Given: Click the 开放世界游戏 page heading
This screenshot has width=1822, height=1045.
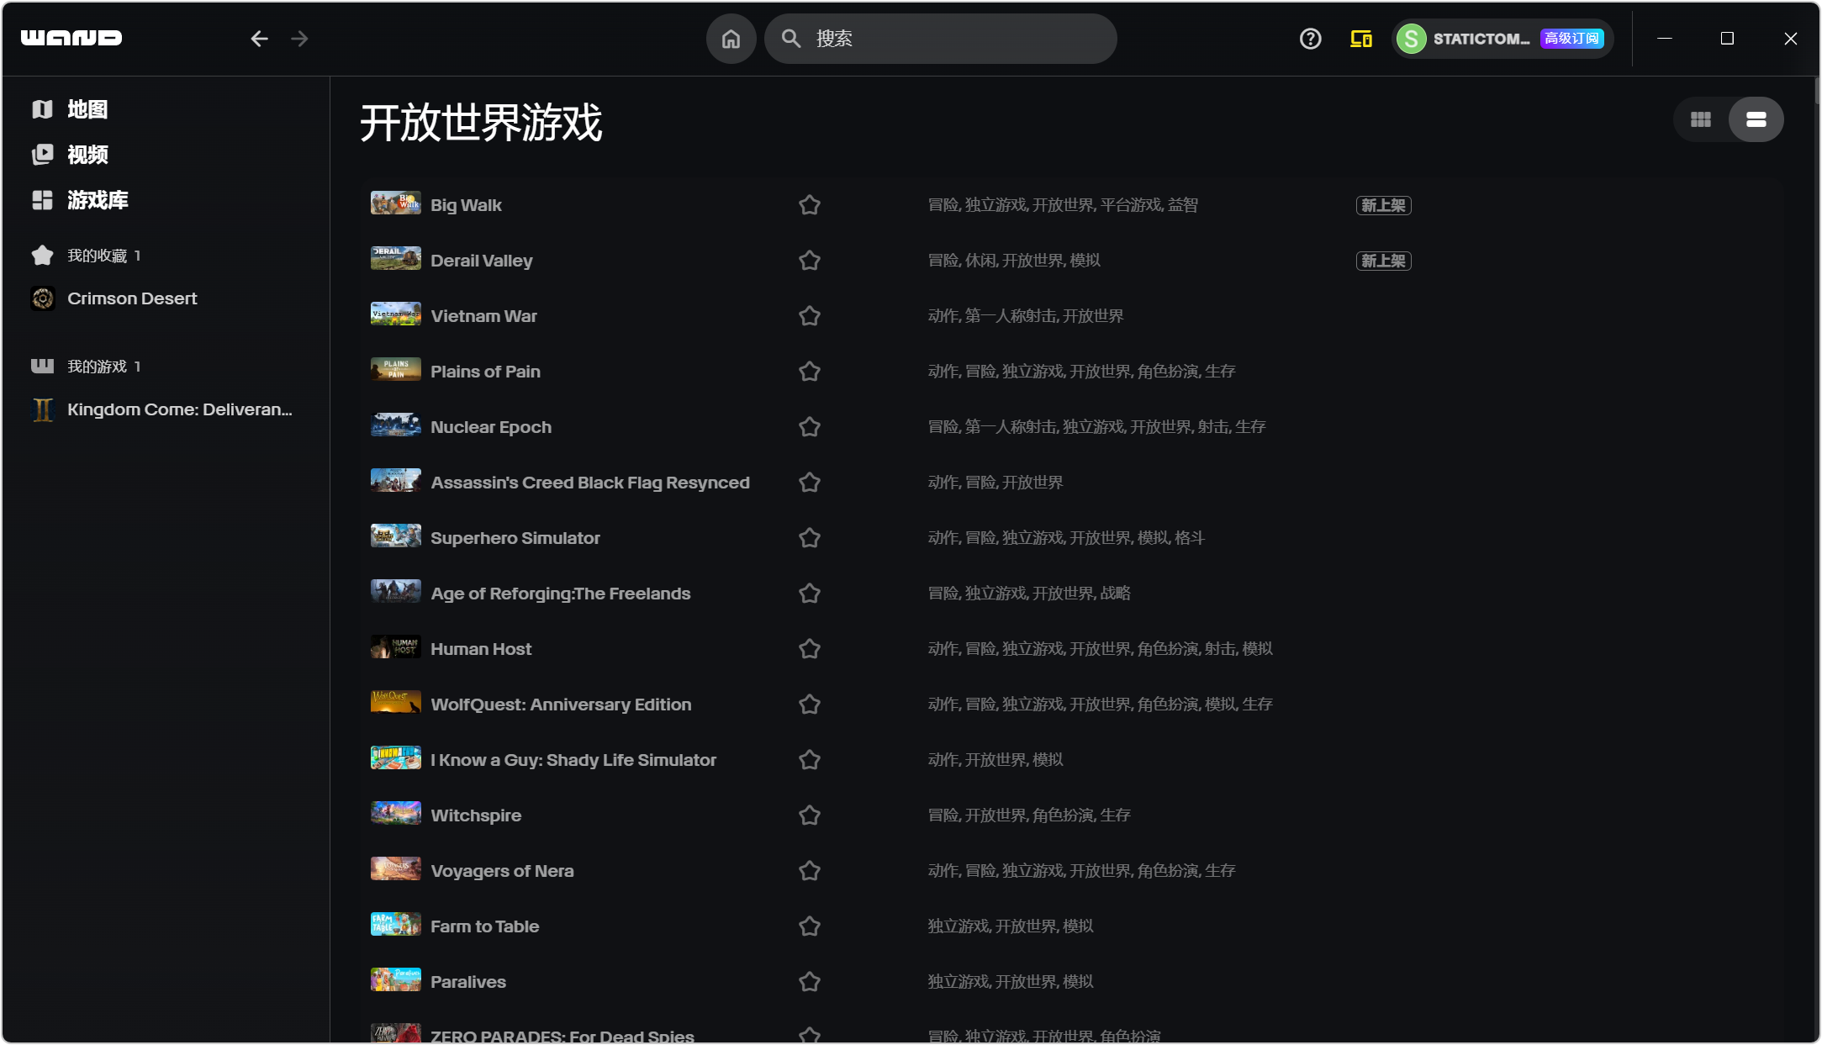Looking at the screenshot, I should point(481,123).
